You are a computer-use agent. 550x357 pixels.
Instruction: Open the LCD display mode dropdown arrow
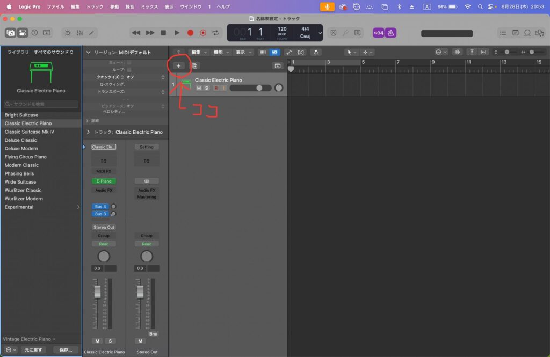click(320, 33)
